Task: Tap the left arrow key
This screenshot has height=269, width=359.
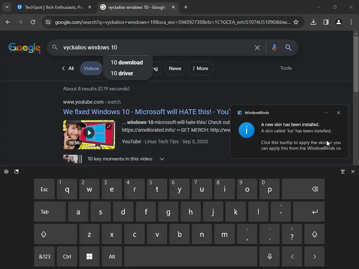Action: click(x=292, y=256)
